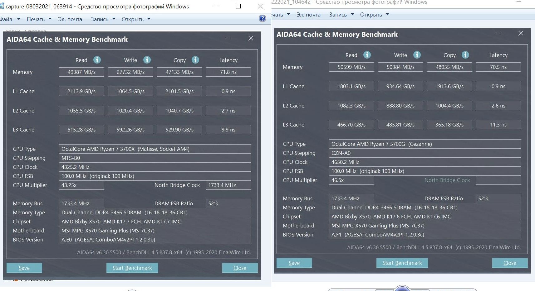
Task: Click the L3 Cache read value 466.70 GB/s
Action: click(x=351, y=125)
